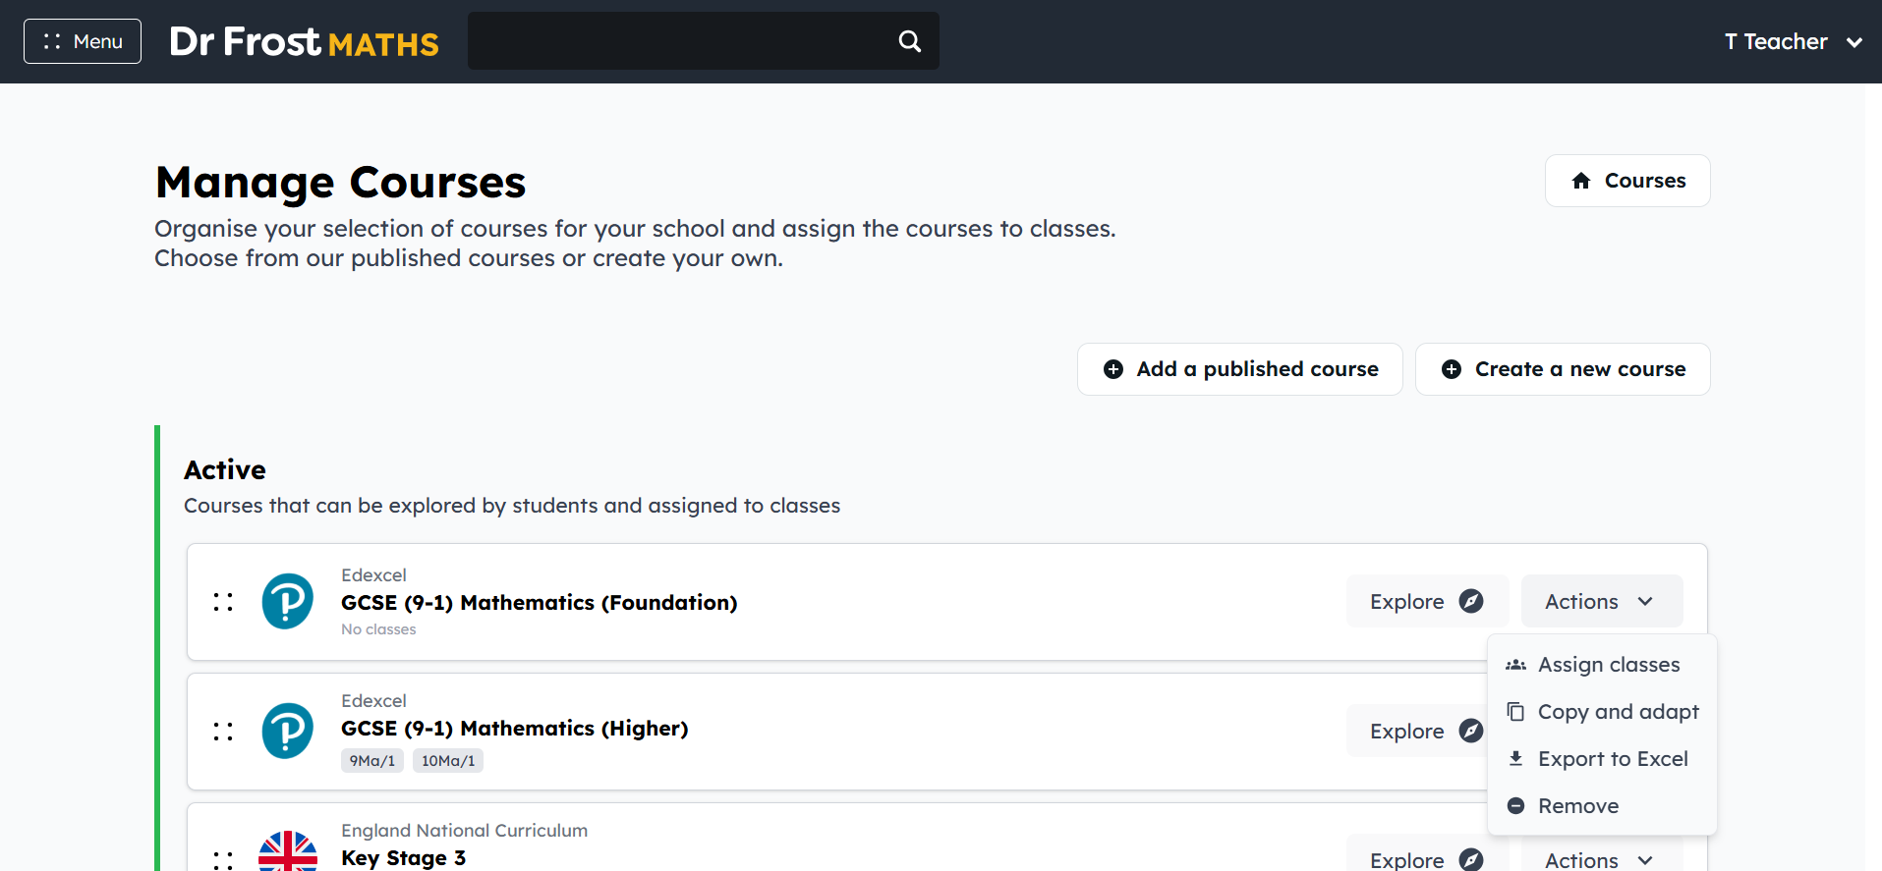Screen dimensions: 1882x871
Task: Click the No classes label
Action: pos(378,629)
